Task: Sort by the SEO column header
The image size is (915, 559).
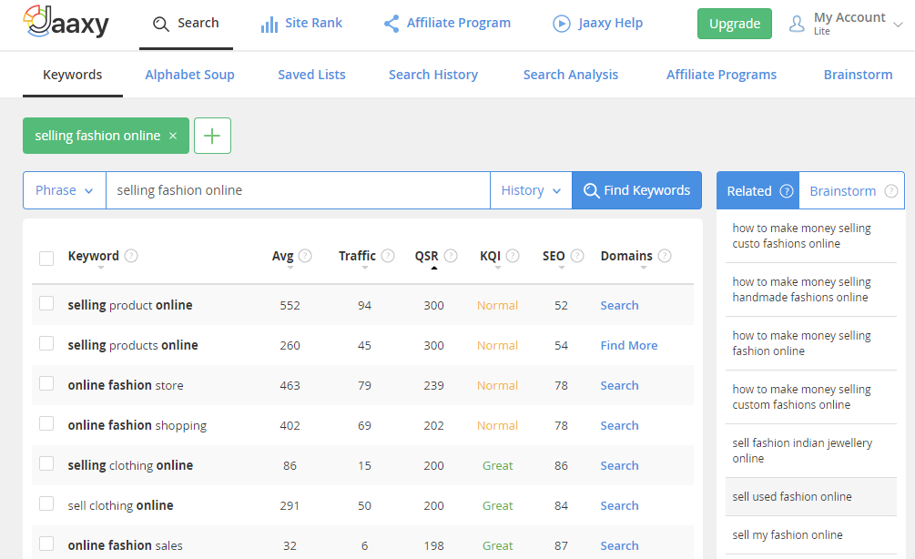Action: [554, 256]
